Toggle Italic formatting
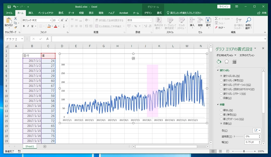The width and height of the screenshot is (271, 157). point(28,26)
